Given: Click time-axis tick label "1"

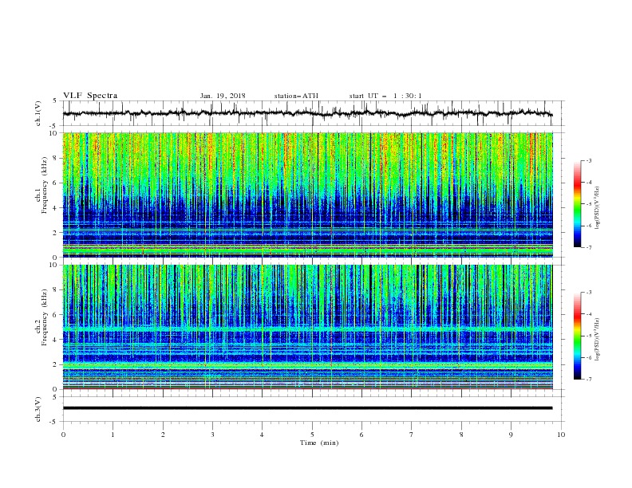Looking at the screenshot, I should [113, 435].
